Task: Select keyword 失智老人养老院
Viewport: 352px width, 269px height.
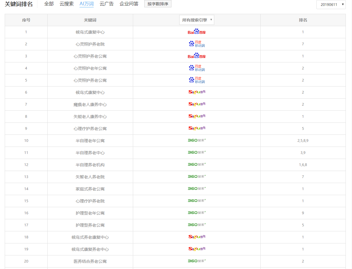Action: pyautogui.click(x=90, y=177)
